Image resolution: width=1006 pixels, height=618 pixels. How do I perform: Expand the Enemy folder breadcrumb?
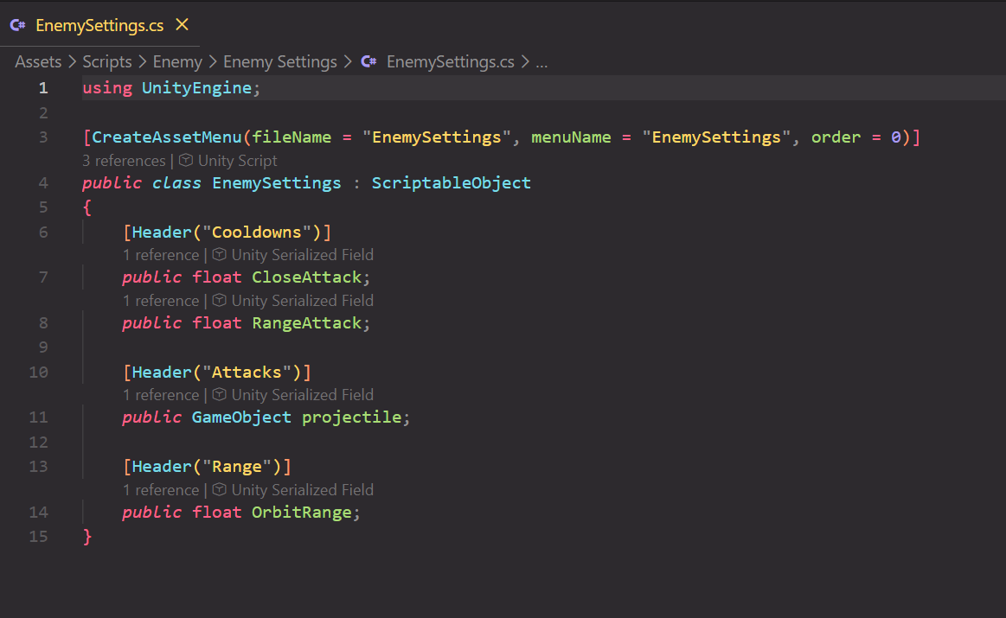click(x=177, y=61)
